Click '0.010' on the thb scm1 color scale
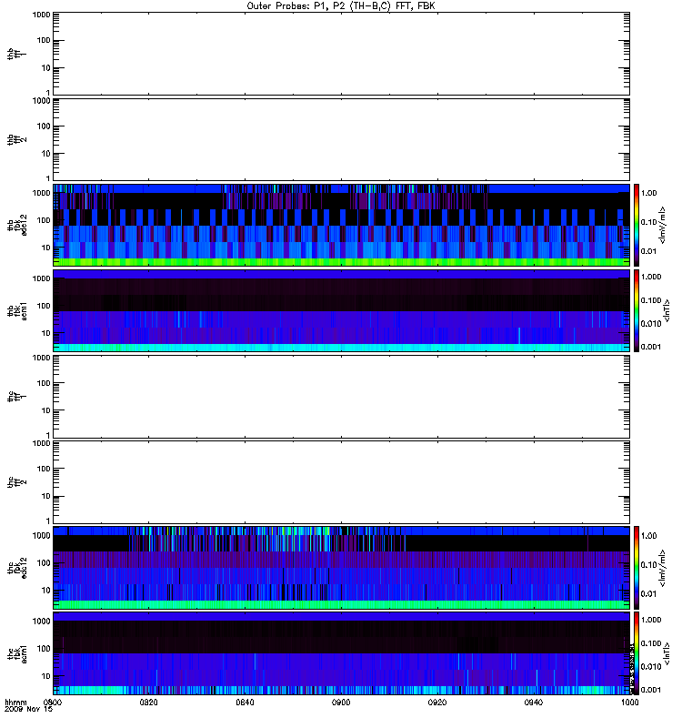 651,324
